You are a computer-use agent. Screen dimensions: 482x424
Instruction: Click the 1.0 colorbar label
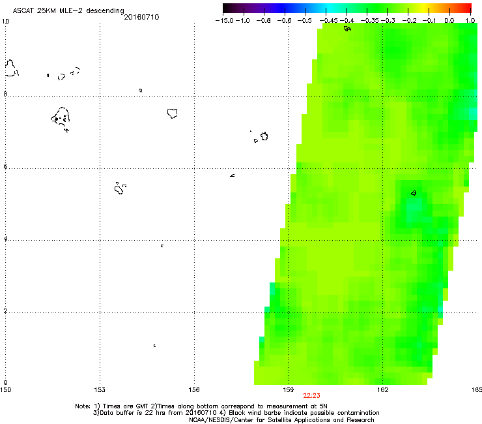tap(470, 21)
